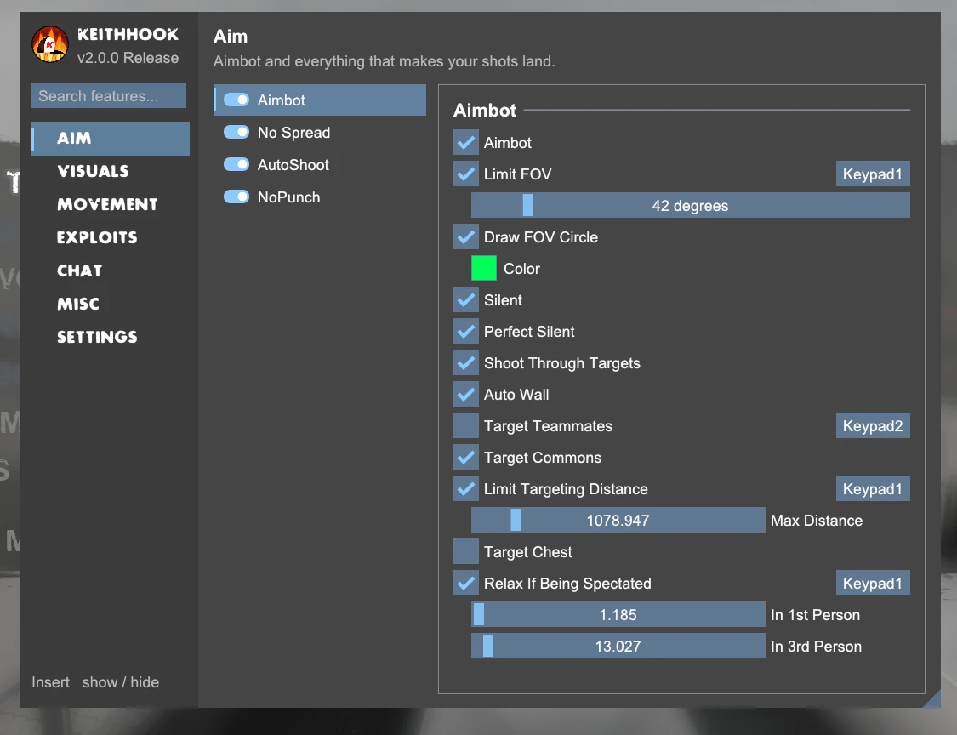Click the window resize grip corner

931,699
